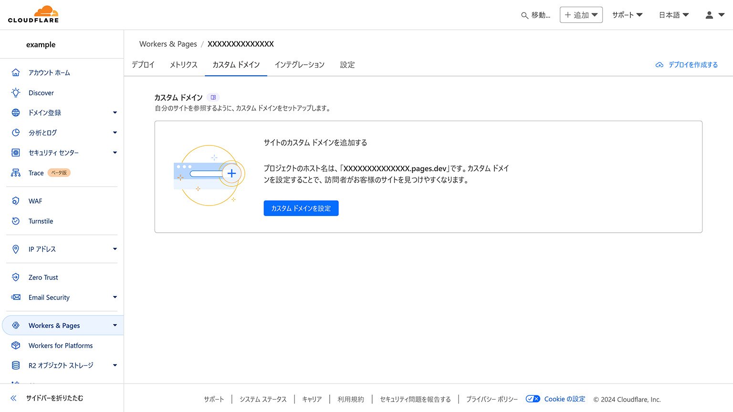Click the cloud upload deploy icon

coord(659,65)
